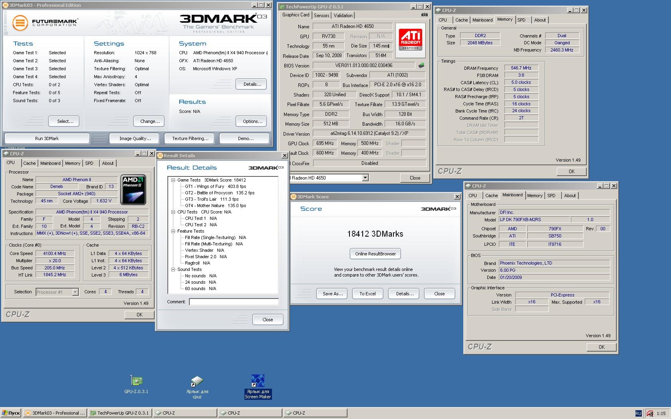Open the CPU tab in the CPU-Z memory window
671x419 pixels.
pyautogui.click(x=443, y=20)
